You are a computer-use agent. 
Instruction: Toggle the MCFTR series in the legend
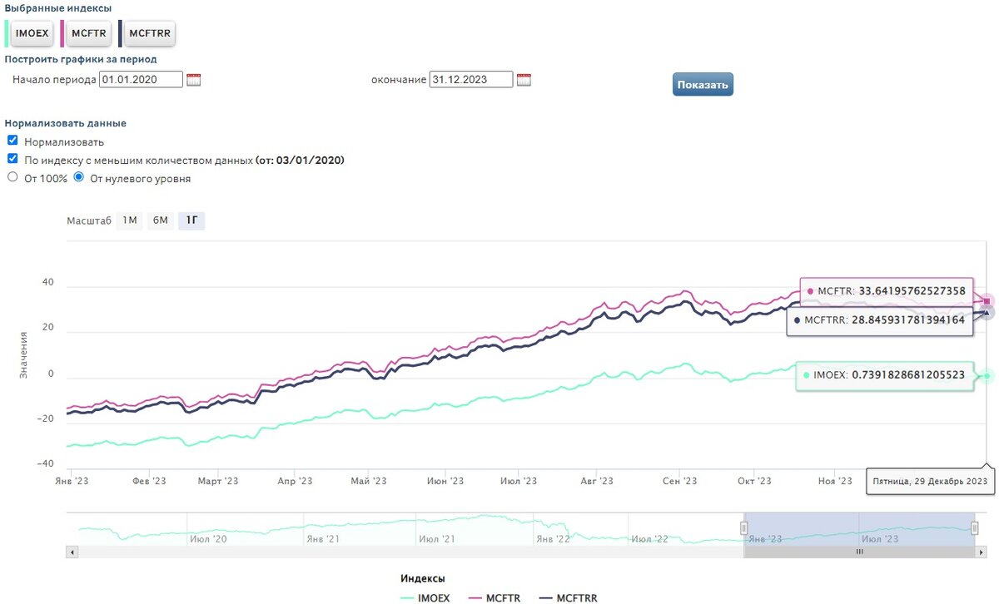pos(495,597)
